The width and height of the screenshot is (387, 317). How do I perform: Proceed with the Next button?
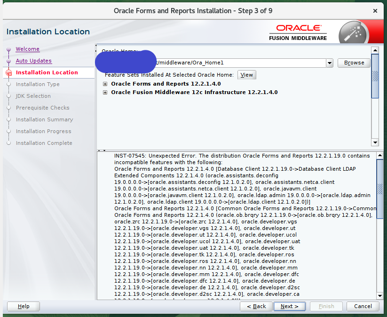pyautogui.click(x=289, y=306)
